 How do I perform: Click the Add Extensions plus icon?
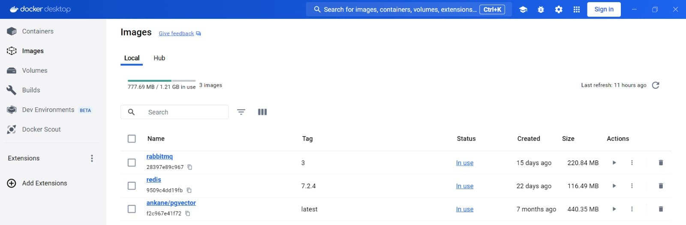tap(12, 183)
